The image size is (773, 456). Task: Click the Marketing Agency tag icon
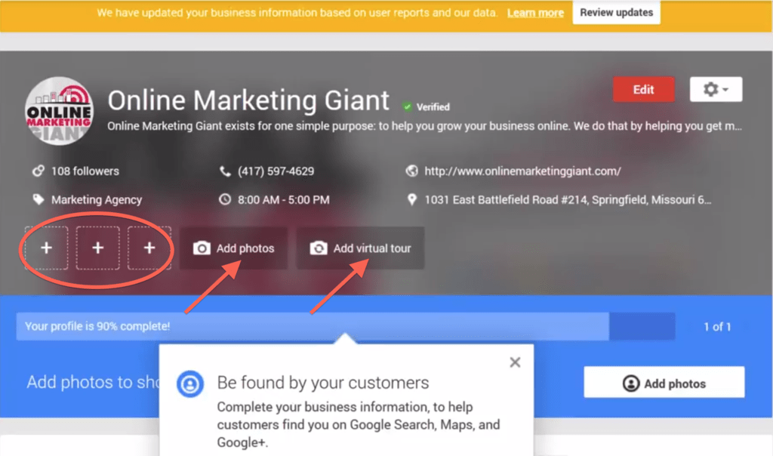pyautogui.click(x=38, y=199)
